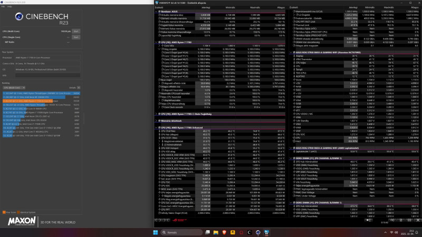422x237 pixels.
Task: Click the Maxon logo in Cinebench
Action: [x=22, y=222]
